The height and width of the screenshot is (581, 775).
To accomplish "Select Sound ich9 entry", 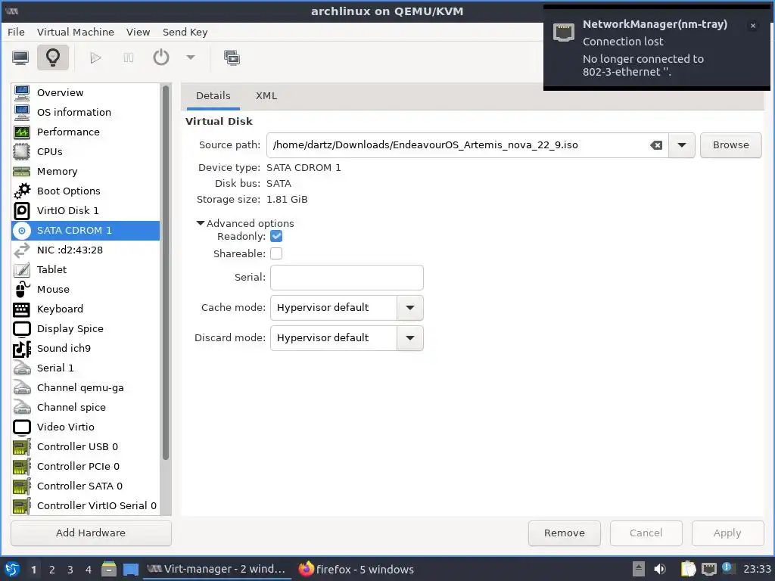I will coord(86,348).
